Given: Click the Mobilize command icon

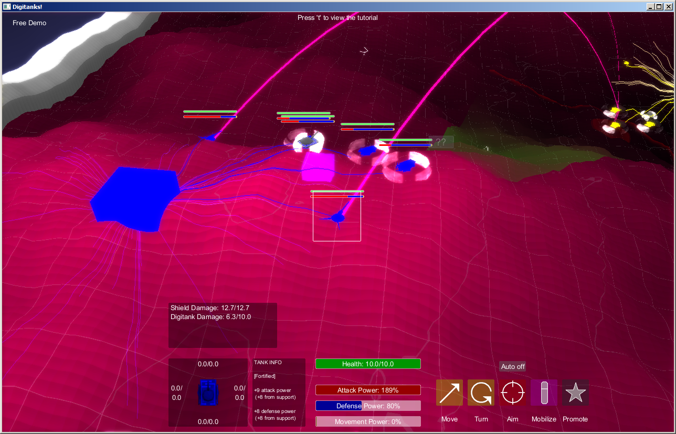Looking at the screenshot, I should (544, 393).
